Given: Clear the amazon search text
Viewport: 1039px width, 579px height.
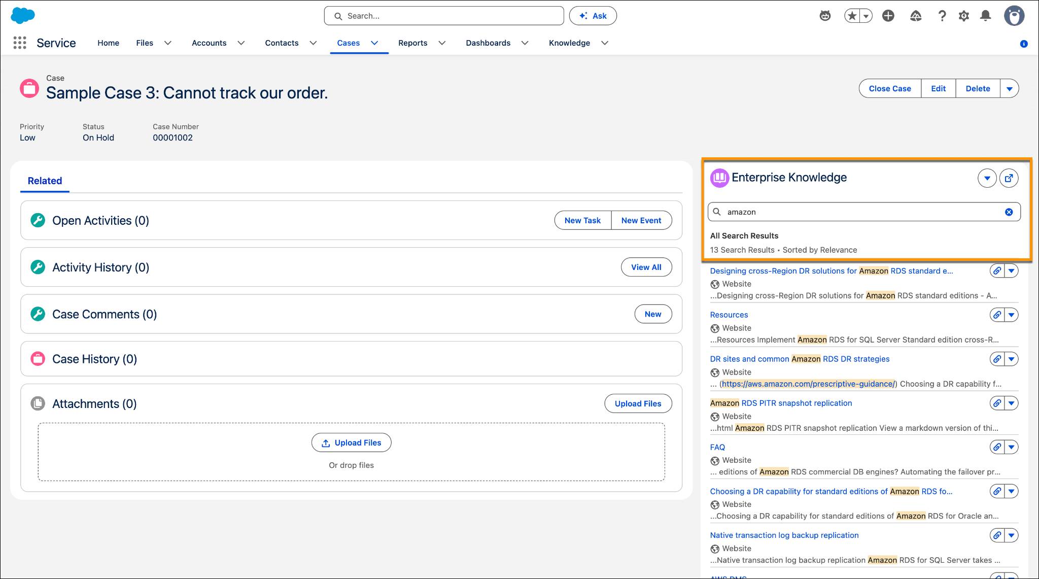Looking at the screenshot, I should point(1009,212).
